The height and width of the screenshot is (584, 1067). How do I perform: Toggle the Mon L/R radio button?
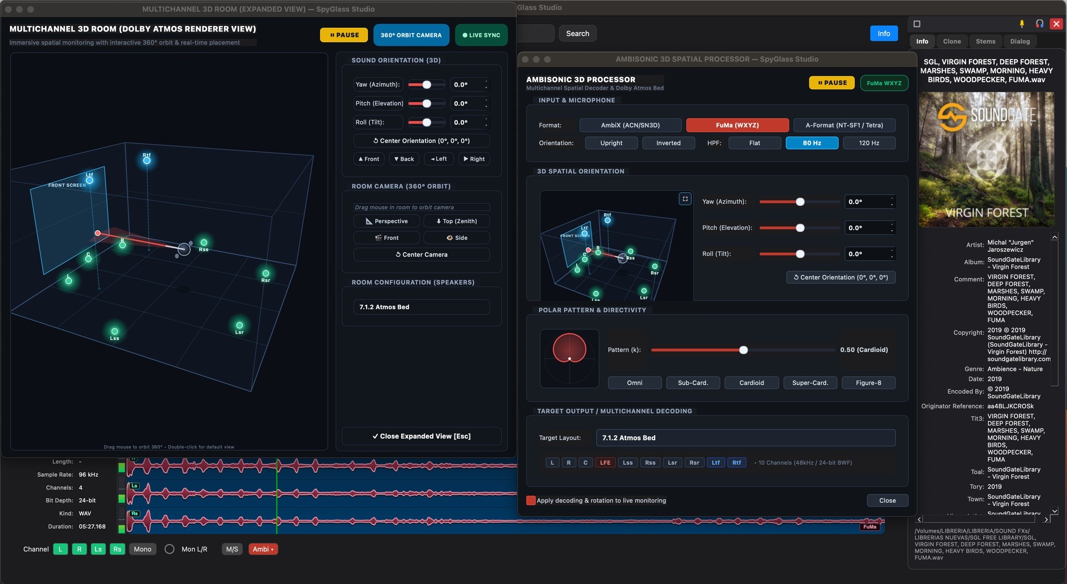point(169,549)
